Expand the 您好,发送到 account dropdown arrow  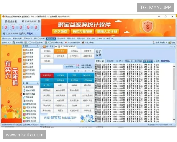[x=167, y=43]
